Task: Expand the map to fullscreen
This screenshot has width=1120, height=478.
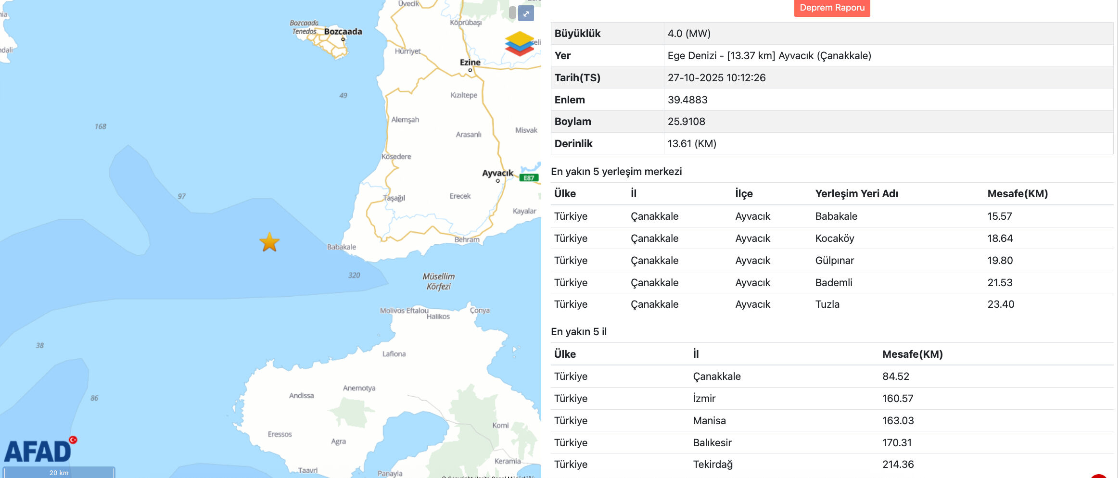Action: click(526, 13)
